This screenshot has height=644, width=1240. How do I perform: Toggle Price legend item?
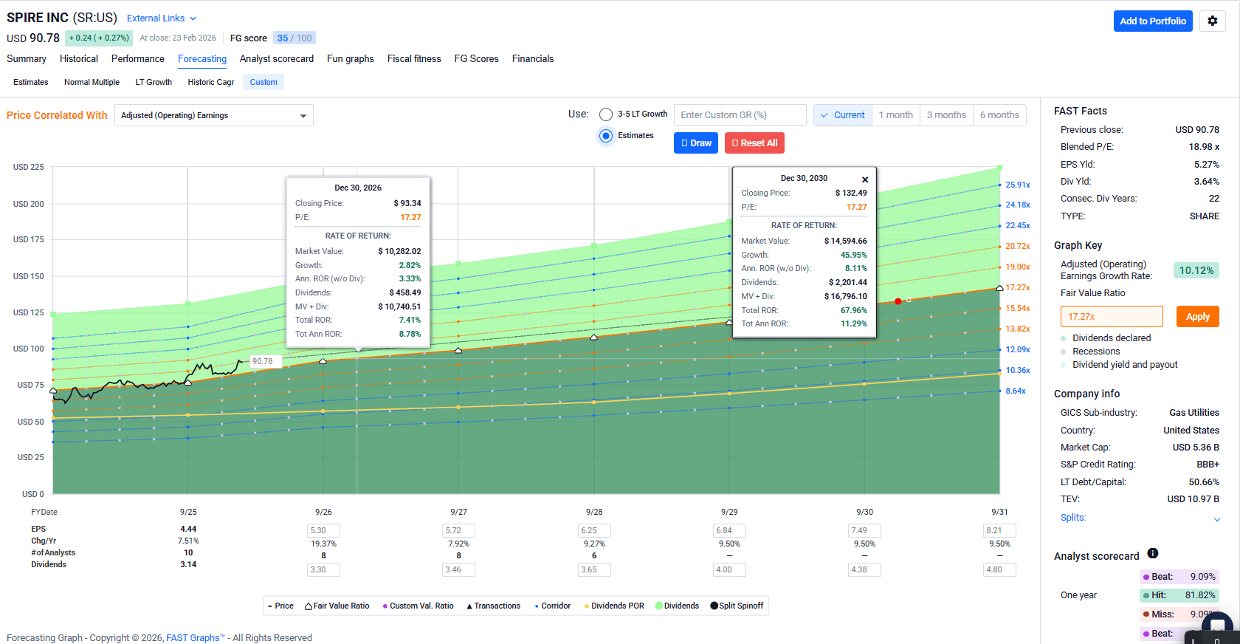tap(280, 606)
